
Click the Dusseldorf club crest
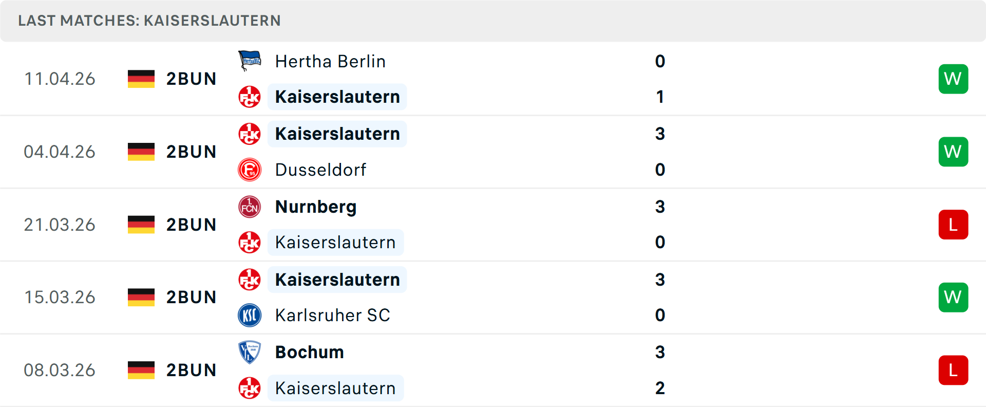(x=250, y=170)
